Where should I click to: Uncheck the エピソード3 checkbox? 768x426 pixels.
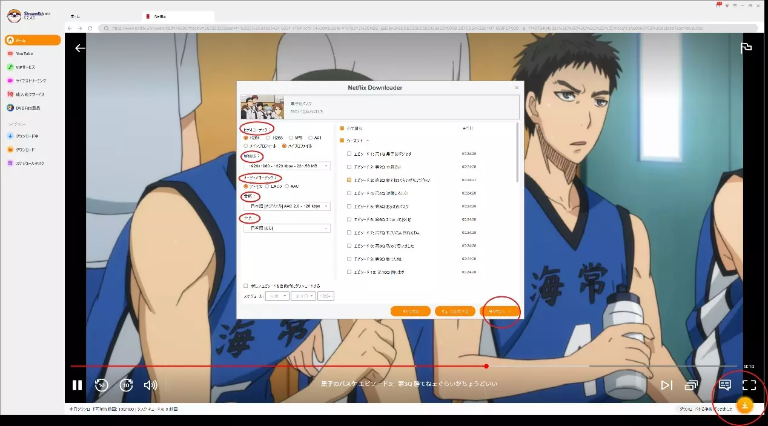point(349,180)
